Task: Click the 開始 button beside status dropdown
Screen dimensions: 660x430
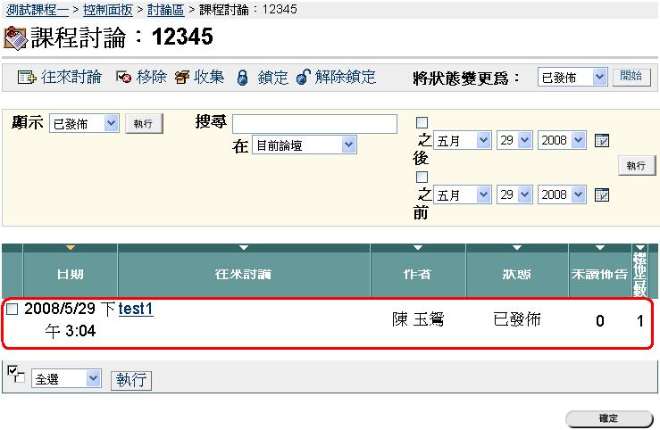Action: pos(631,77)
